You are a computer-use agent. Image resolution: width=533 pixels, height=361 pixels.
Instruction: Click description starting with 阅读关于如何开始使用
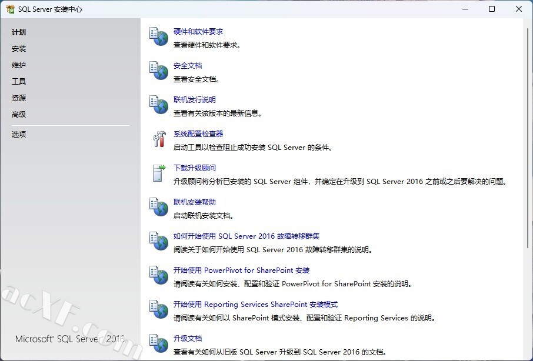click(x=274, y=250)
